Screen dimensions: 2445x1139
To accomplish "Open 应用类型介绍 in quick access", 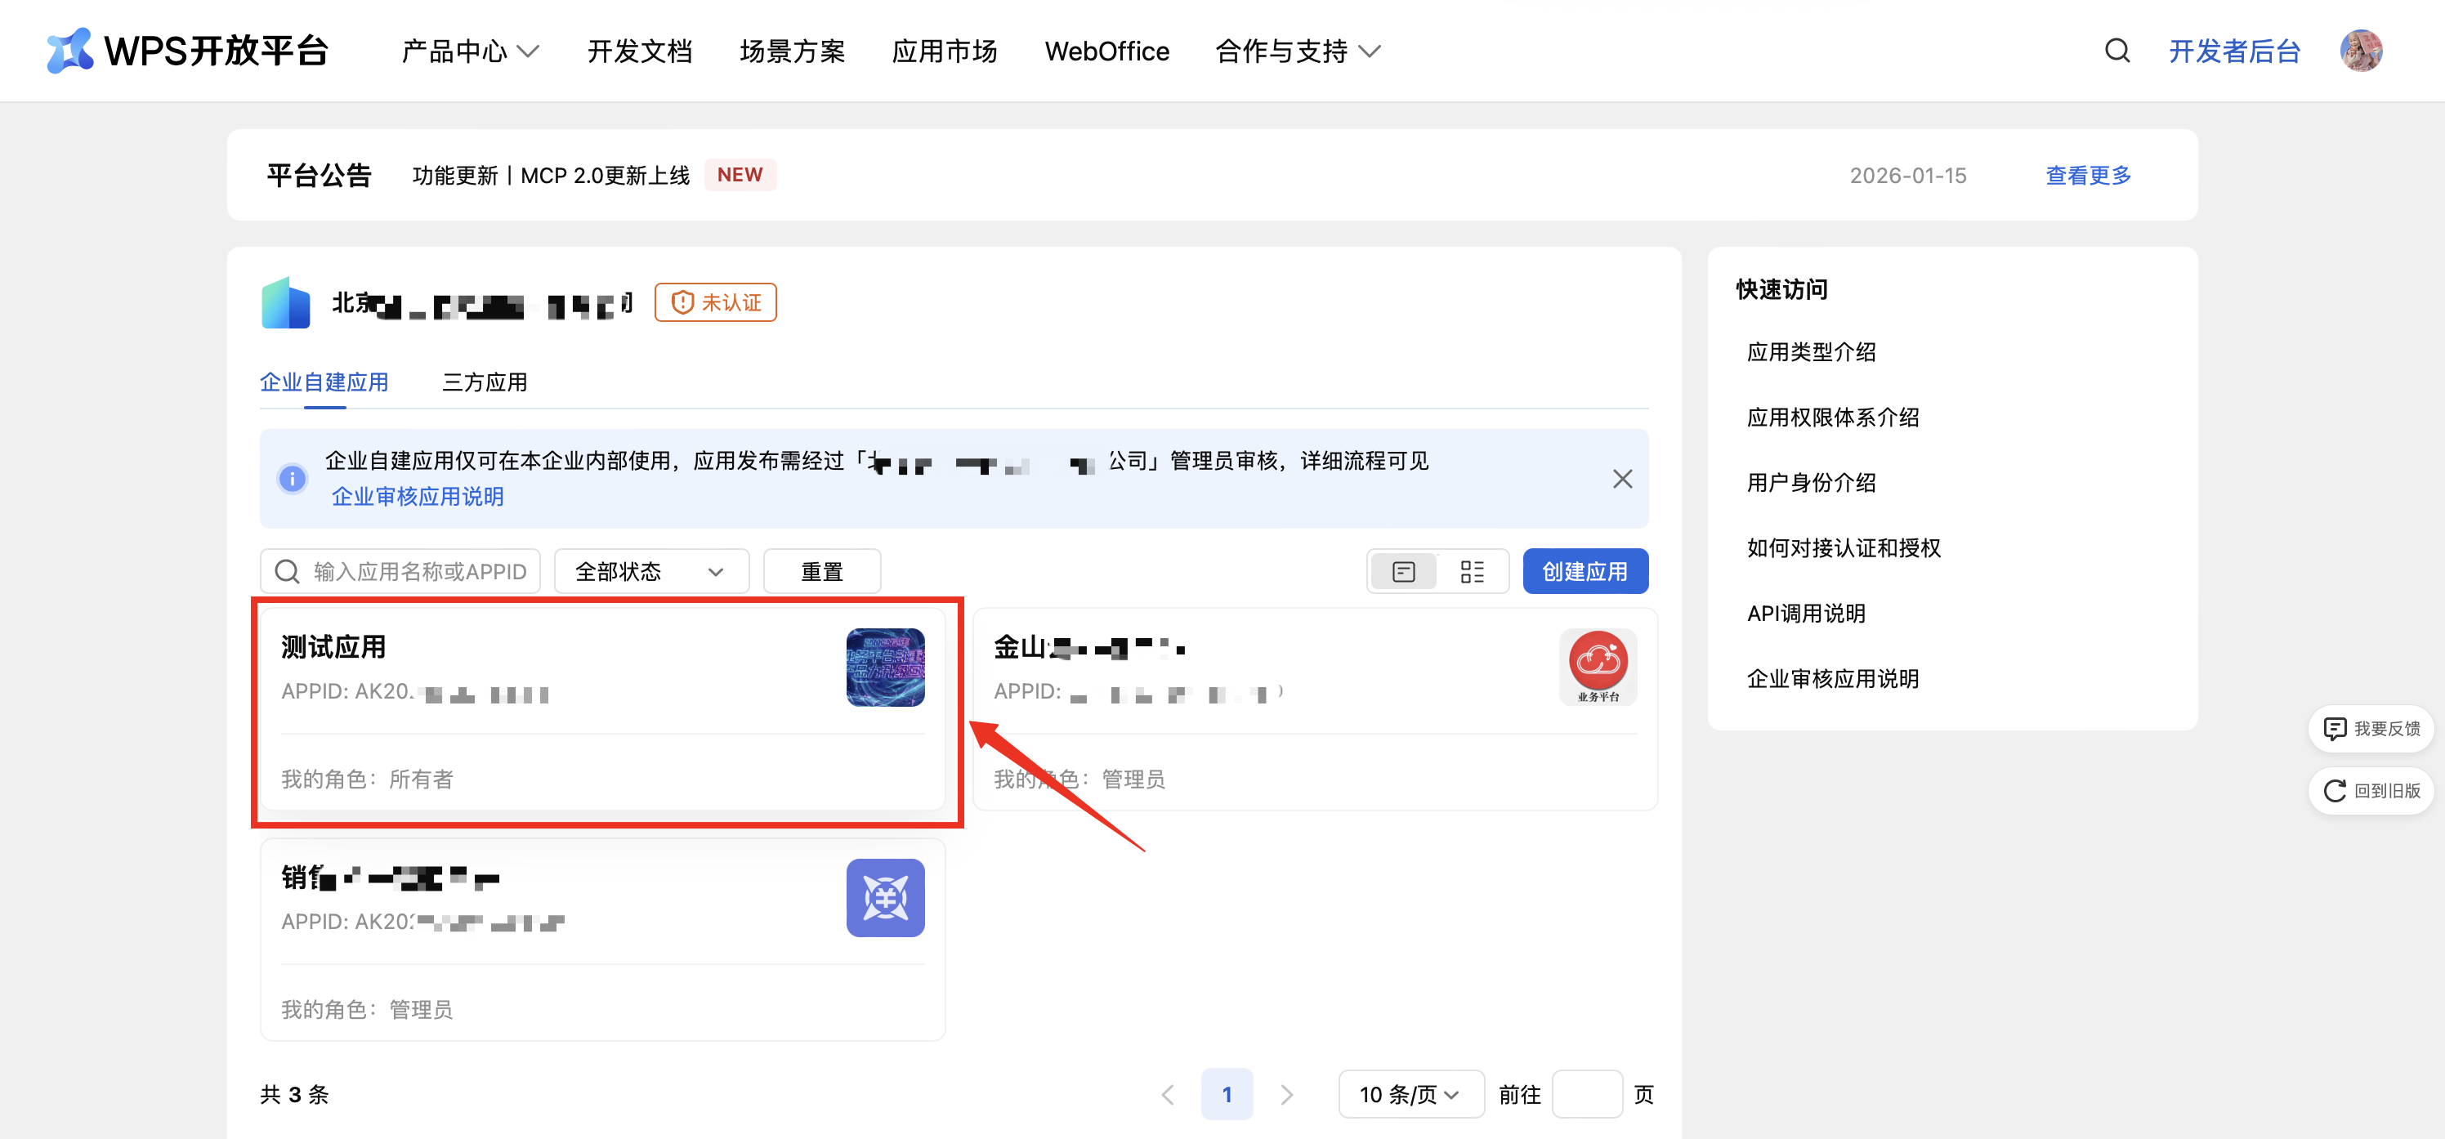I will click(1811, 352).
